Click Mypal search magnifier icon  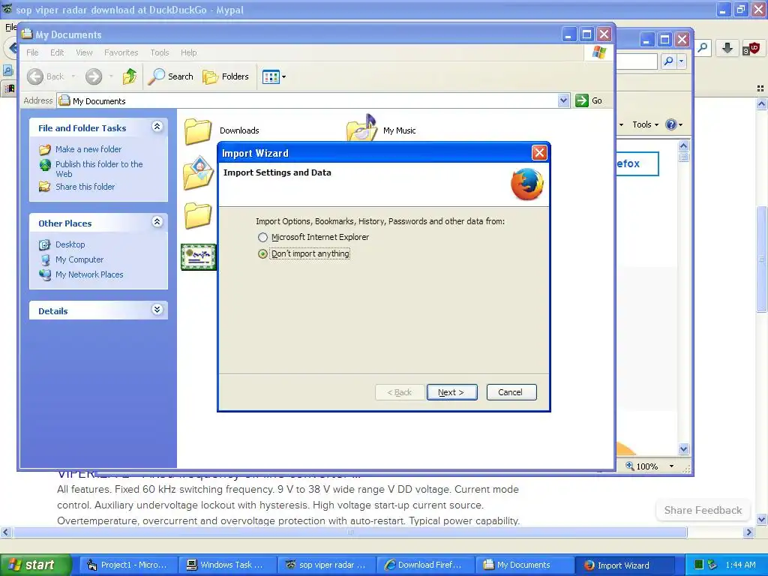703,48
